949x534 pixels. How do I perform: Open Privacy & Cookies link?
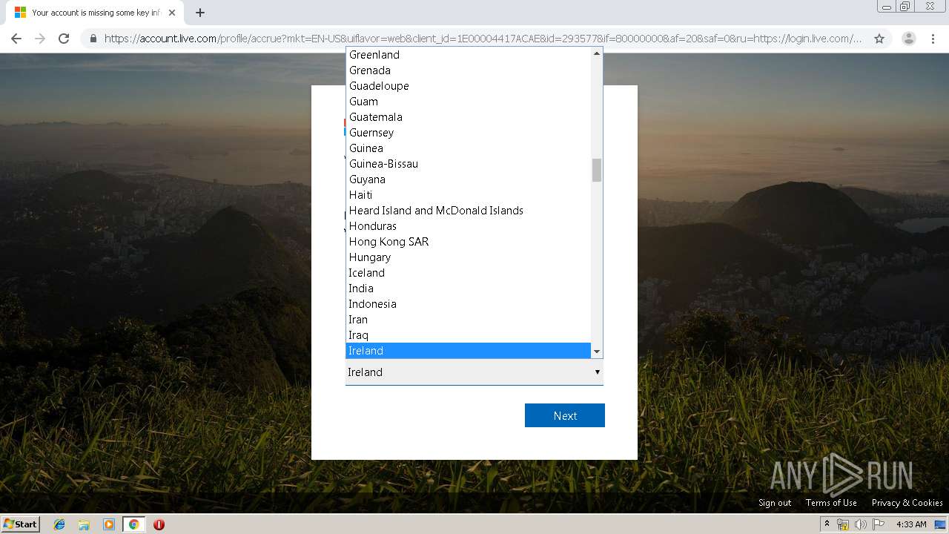tap(907, 503)
